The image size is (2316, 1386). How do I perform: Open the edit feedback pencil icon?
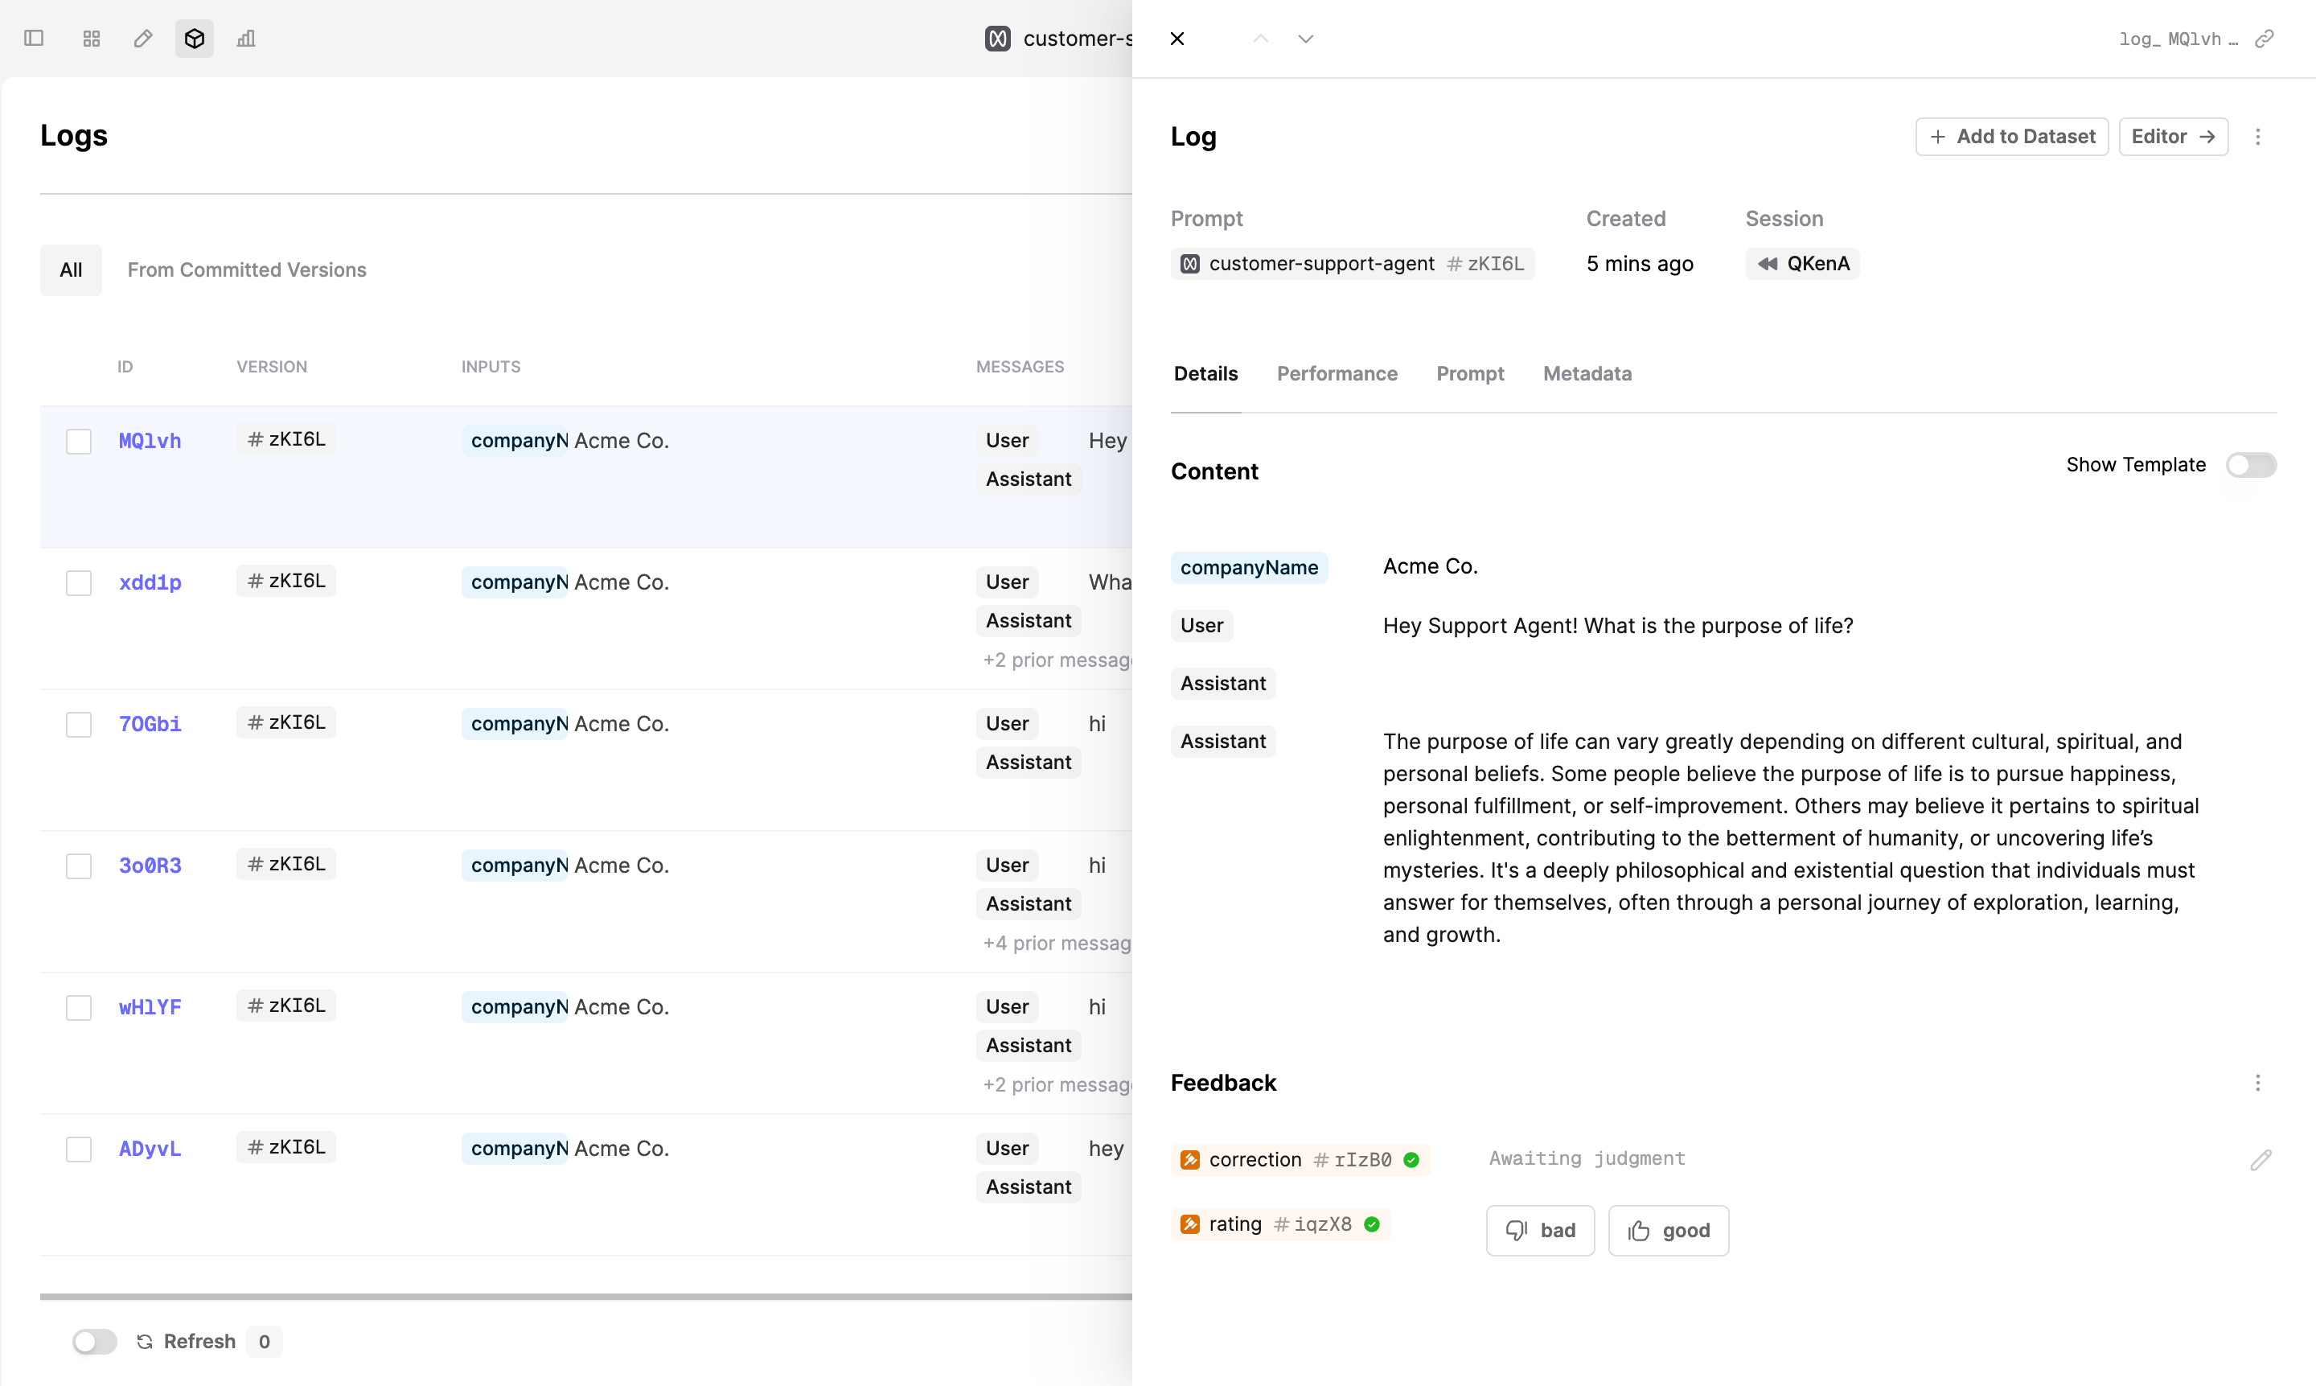[x=2262, y=1159]
